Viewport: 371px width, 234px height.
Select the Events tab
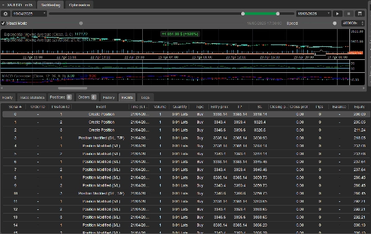127,98
